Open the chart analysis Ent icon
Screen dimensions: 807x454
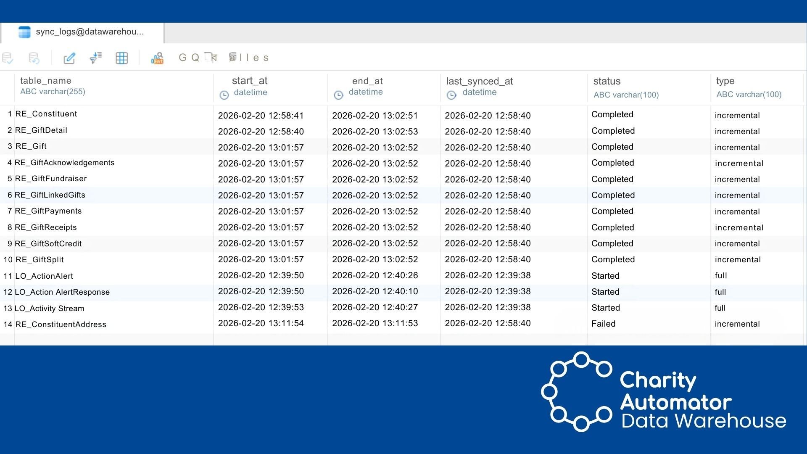click(x=157, y=58)
